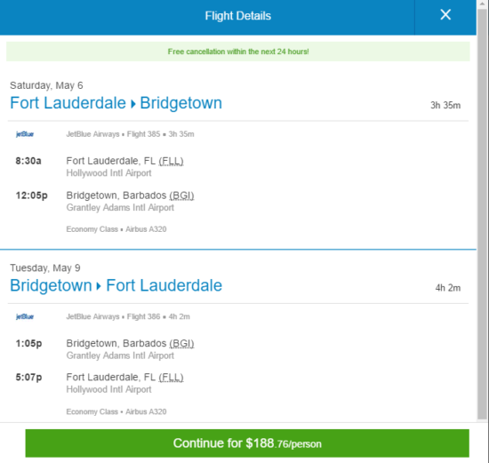
Task: Click the Saturday, May 6 date label
Action: tap(46, 85)
